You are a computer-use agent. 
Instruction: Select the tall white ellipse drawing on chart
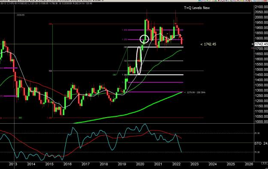click(x=139, y=60)
